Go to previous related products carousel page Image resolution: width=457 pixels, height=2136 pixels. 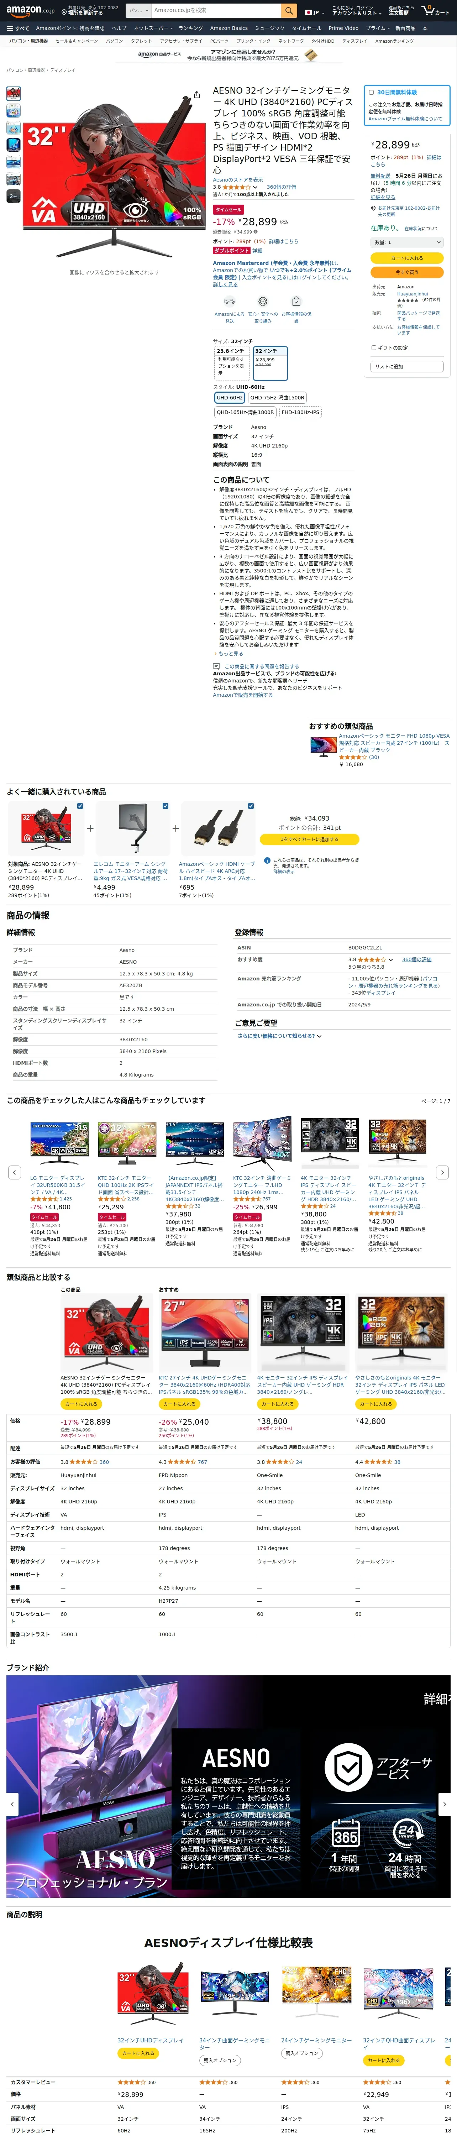14,1172
